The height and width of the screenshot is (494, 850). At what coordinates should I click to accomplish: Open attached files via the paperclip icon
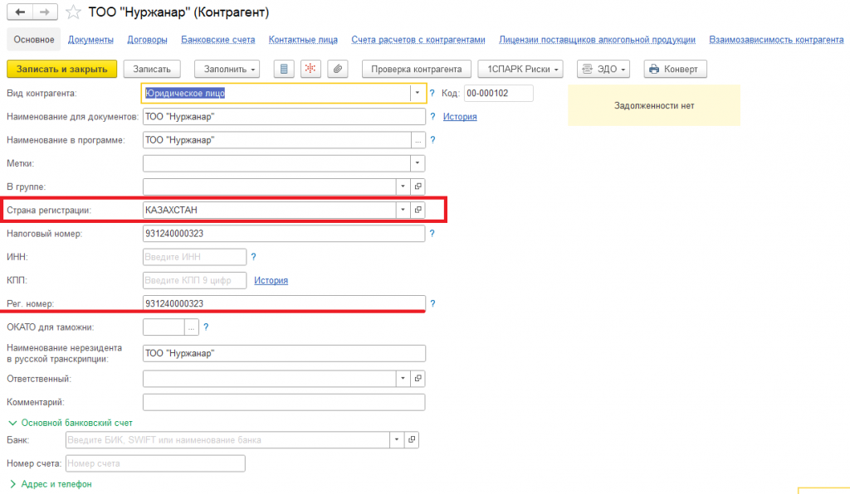[x=337, y=70]
